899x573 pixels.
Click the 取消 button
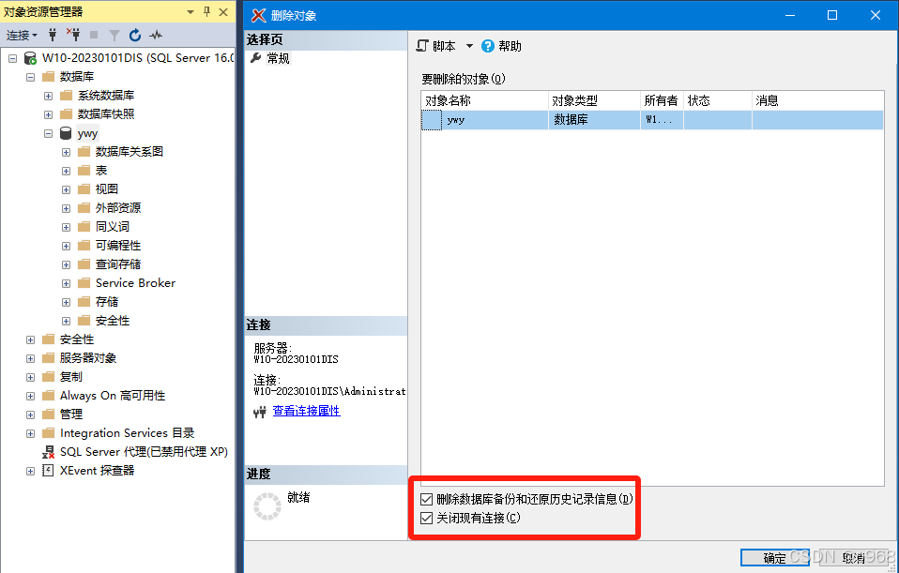tap(854, 558)
